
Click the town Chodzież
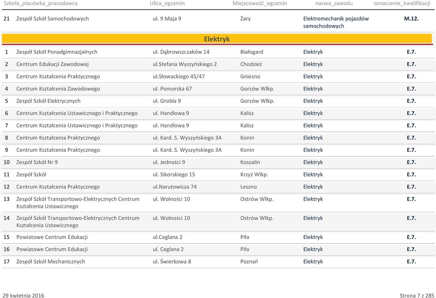251,64
